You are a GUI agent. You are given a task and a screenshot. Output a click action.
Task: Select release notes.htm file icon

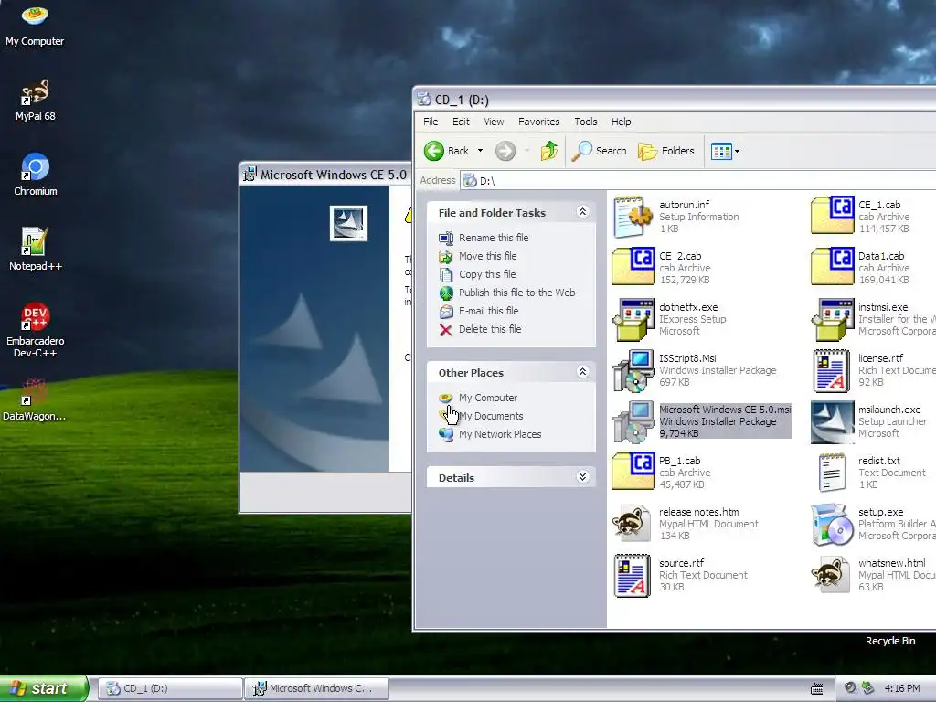(x=633, y=524)
